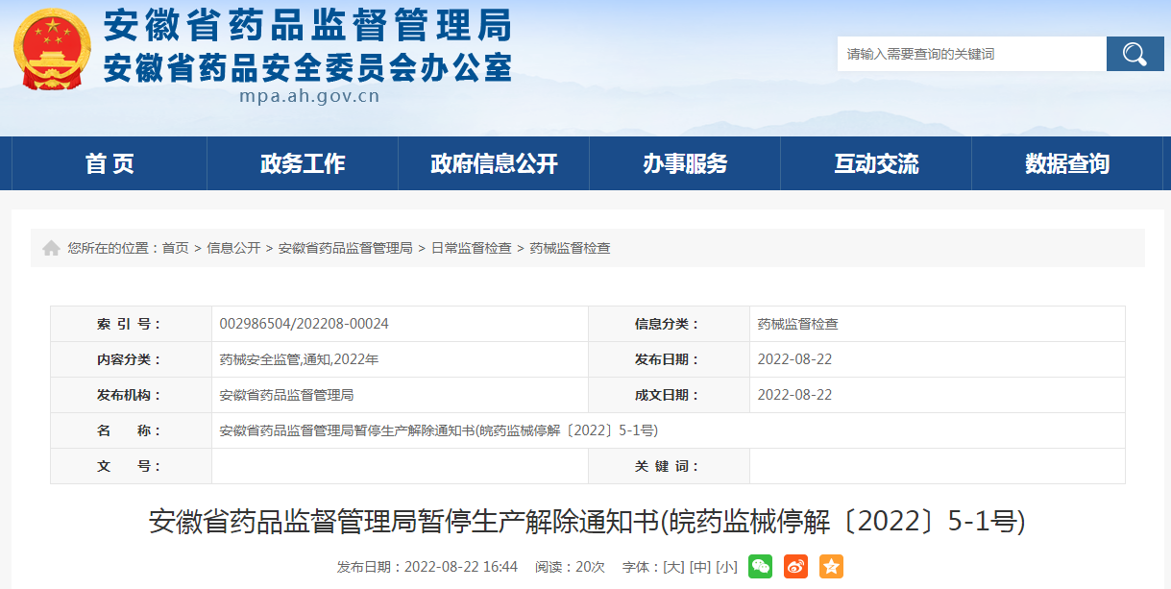This screenshot has width=1171, height=589.
Task: Click the 首页 breadcrumb link
Action: pyautogui.click(x=175, y=248)
